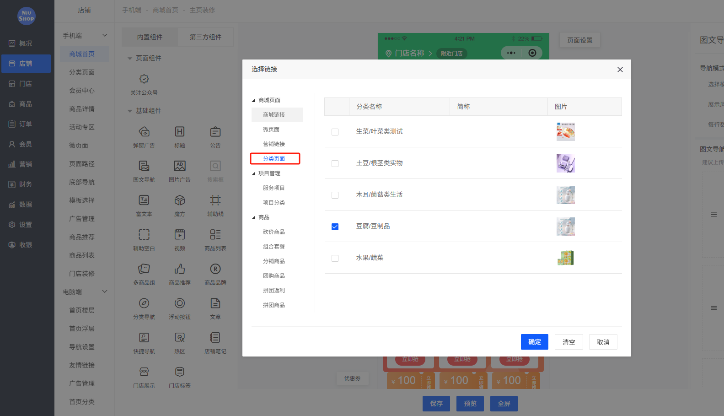
Task: Select the 辅助空白 component icon
Action: pos(144,234)
